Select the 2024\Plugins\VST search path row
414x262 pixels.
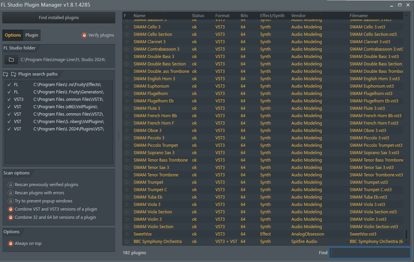point(59,129)
